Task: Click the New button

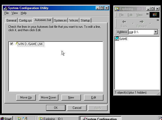Action: click(71, 97)
